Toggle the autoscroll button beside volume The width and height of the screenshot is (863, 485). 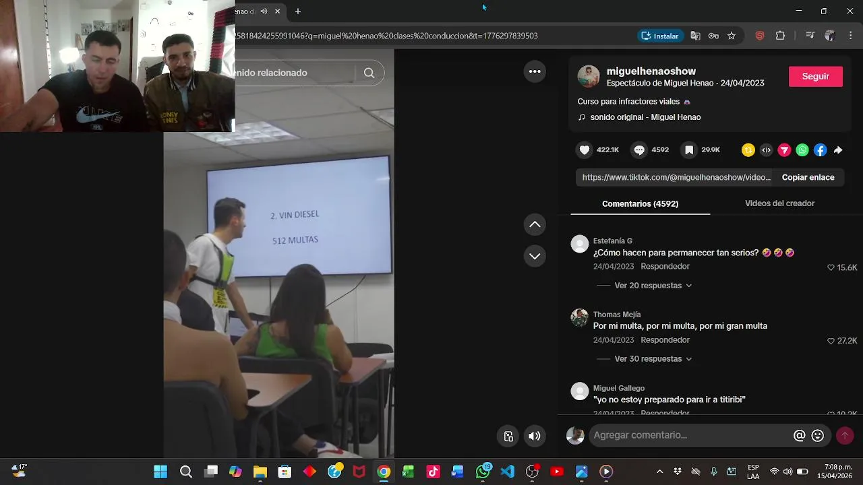[x=509, y=436]
